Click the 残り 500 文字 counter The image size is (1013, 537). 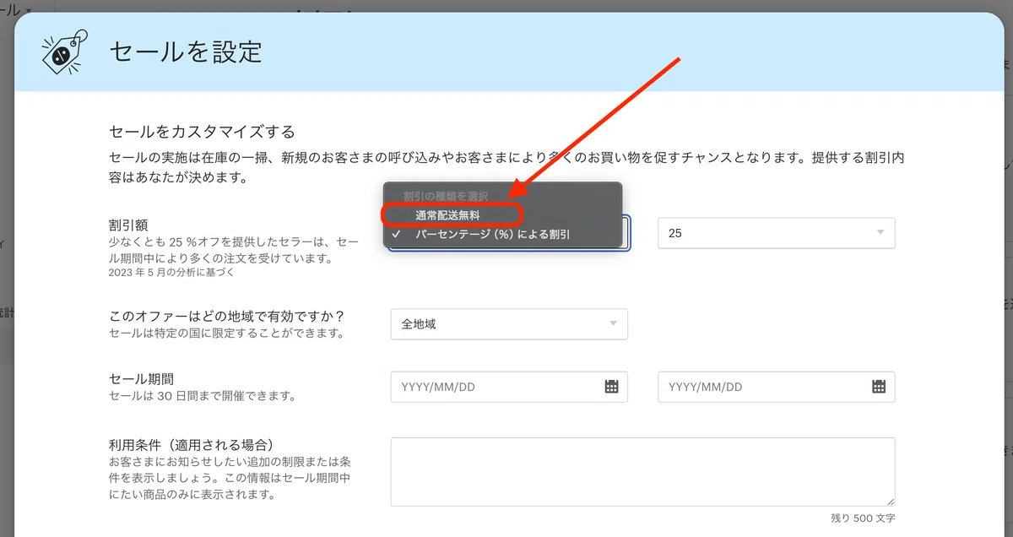click(x=864, y=518)
